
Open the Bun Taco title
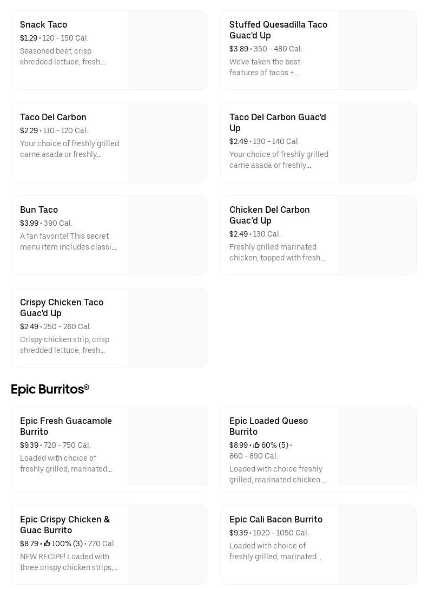[x=39, y=210]
